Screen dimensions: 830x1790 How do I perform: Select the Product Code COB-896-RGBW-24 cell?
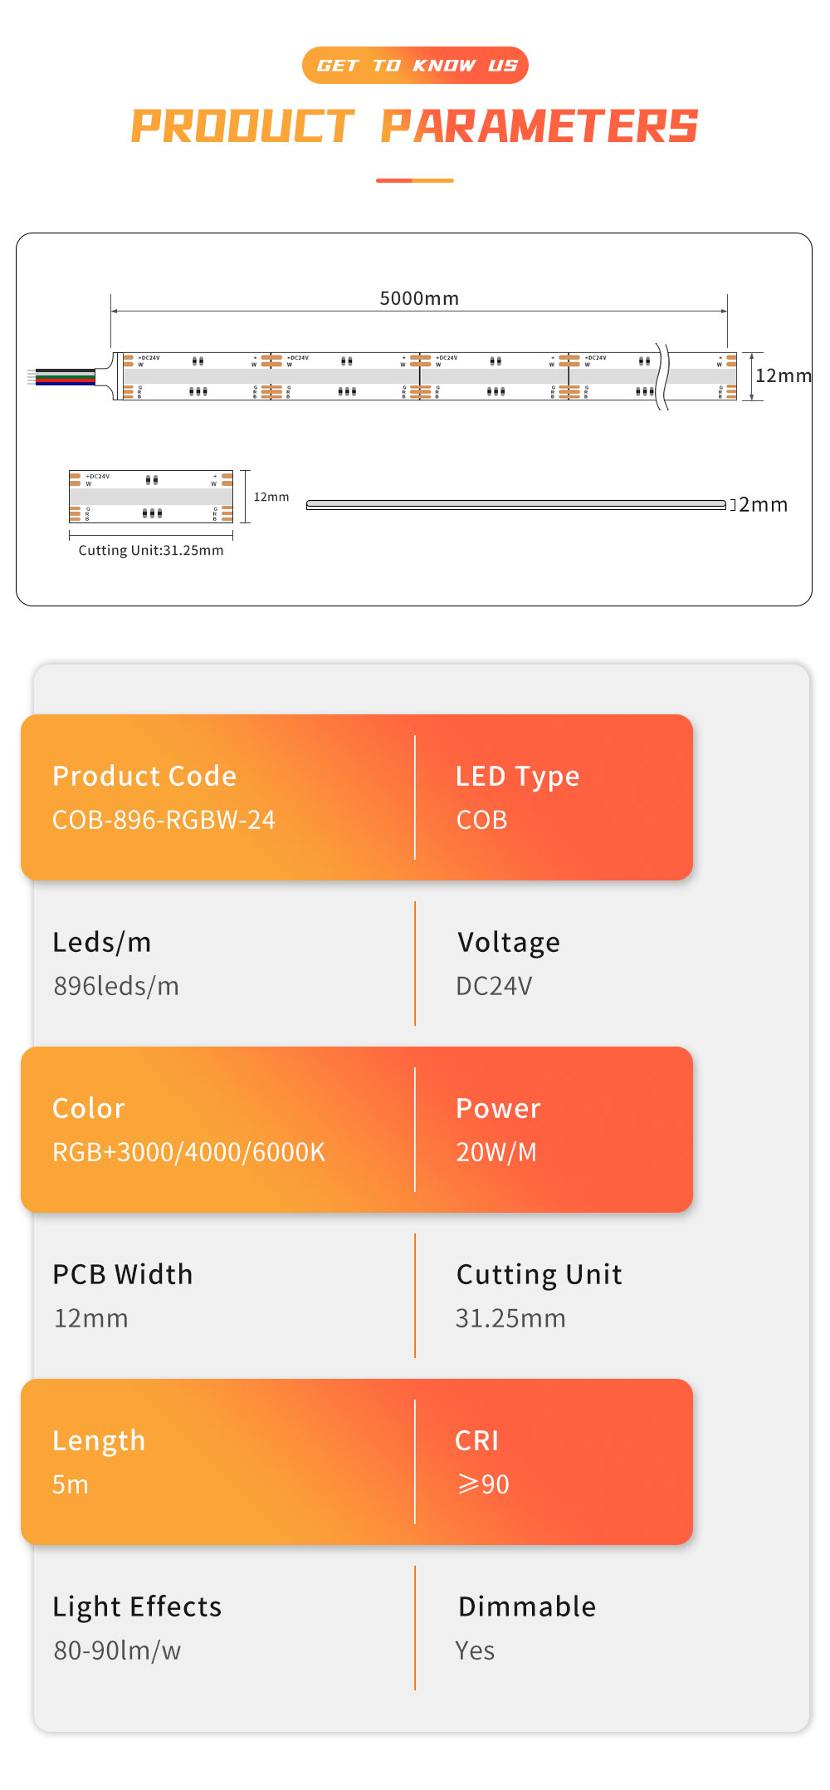164,797
